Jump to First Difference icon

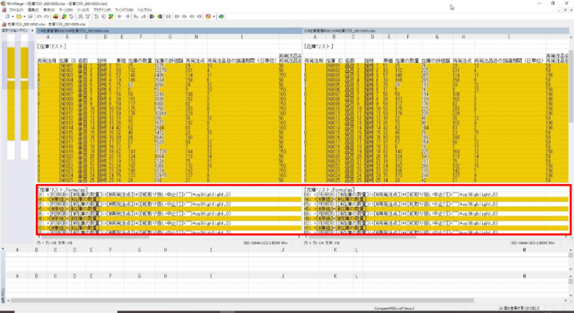pos(95,16)
